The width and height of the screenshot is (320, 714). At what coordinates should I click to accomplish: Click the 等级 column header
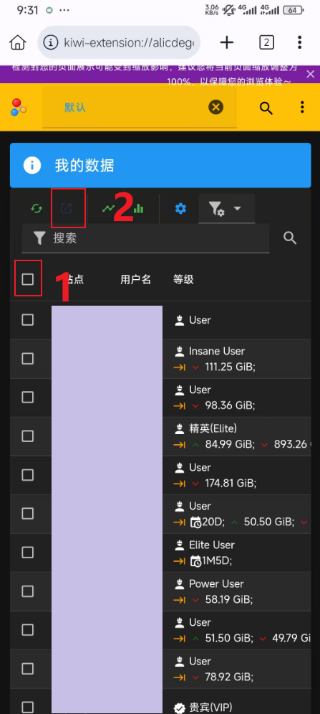(184, 280)
